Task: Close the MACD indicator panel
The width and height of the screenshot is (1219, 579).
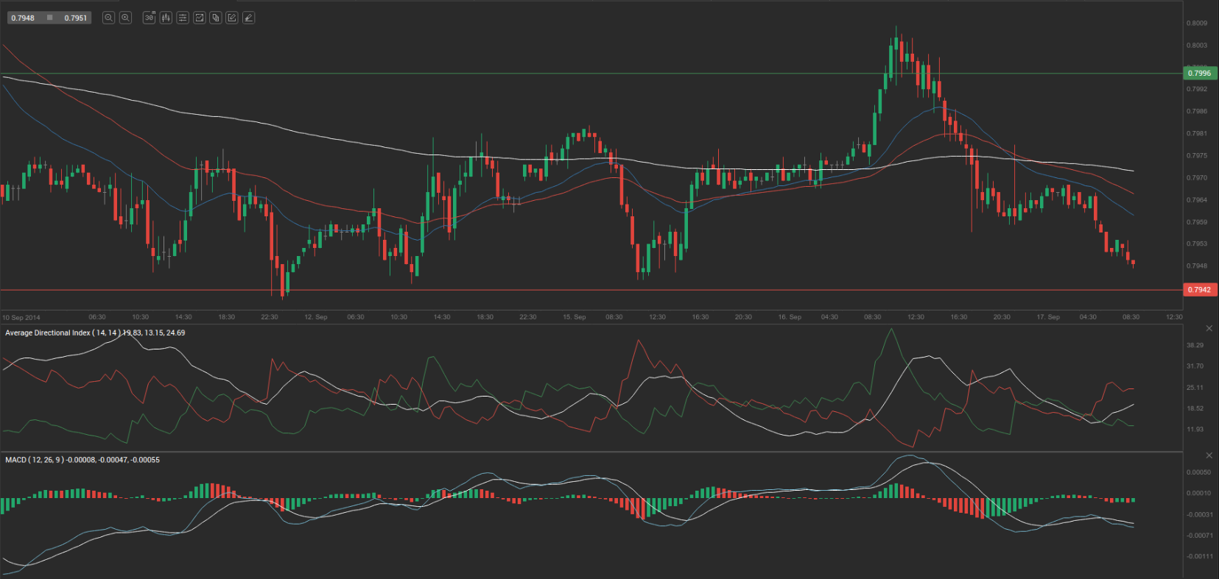Action: (1209, 455)
